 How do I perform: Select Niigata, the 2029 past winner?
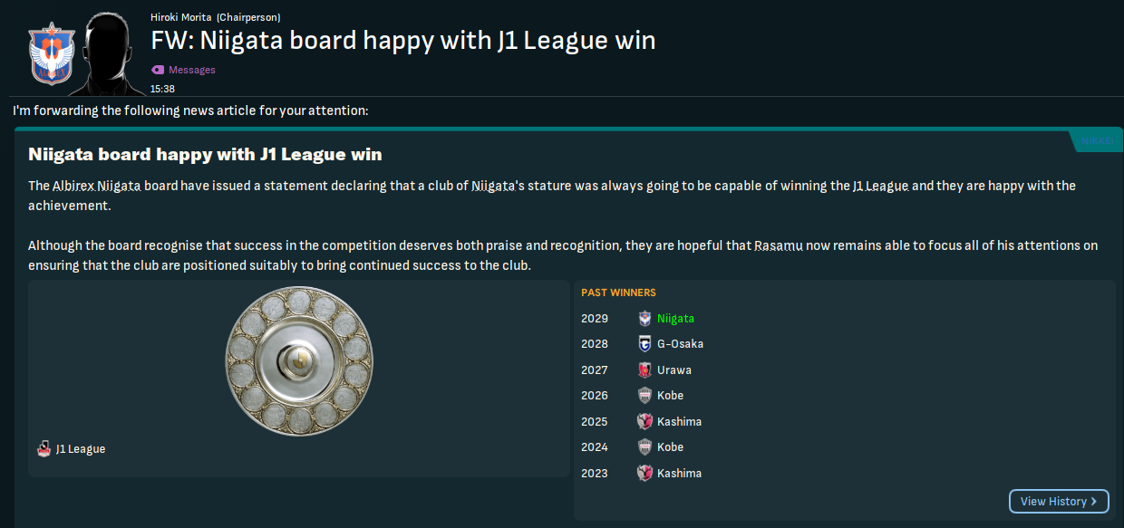tap(675, 318)
